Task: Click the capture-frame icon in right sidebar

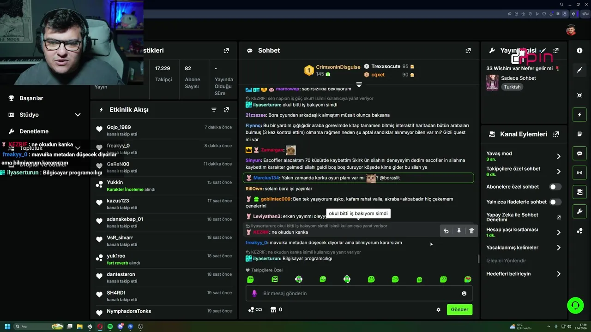Action: tap(579, 95)
